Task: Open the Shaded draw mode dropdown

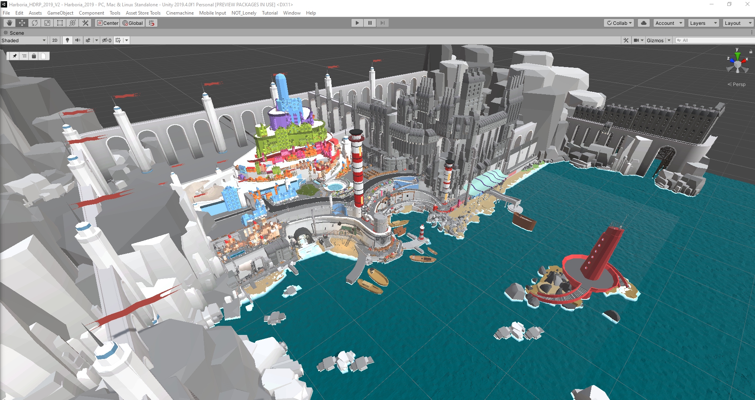Action: [x=24, y=40]
